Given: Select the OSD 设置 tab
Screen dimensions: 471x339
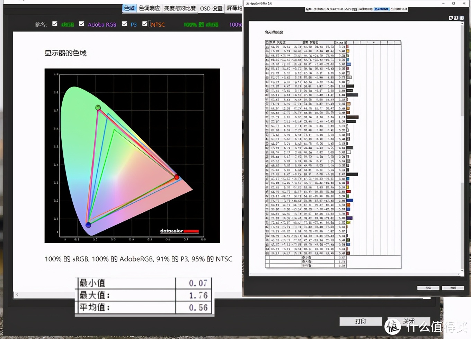Looking at the screenshot, I should (x=211, y=8).
